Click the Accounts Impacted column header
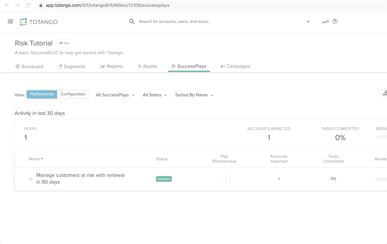This screenshot has height=244, width=387. tap(279, 159)
